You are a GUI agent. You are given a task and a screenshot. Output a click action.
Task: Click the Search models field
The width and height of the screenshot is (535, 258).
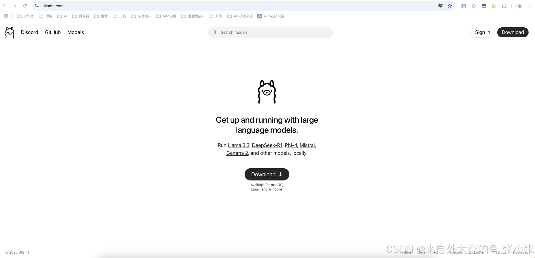click(270, 32)
